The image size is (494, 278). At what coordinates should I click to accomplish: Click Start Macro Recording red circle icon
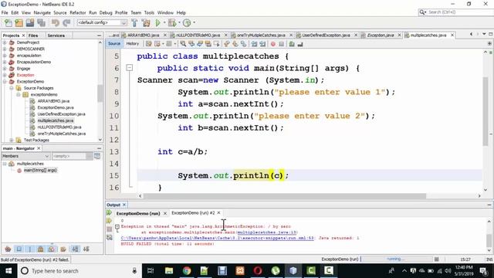pyautogui.click(x=273, y=44)
